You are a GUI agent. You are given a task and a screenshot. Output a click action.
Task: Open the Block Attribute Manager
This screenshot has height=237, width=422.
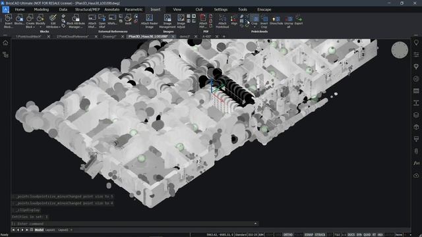point(76,21)
